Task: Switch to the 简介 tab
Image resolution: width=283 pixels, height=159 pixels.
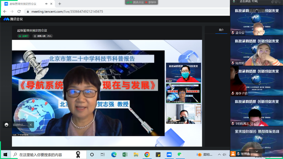Action: [221, 30]
